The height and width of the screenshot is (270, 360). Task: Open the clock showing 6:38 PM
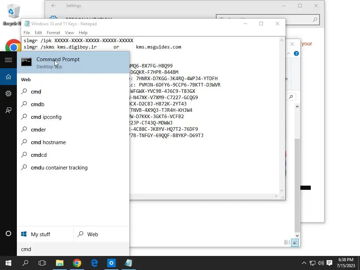click(x=346, y=263)
